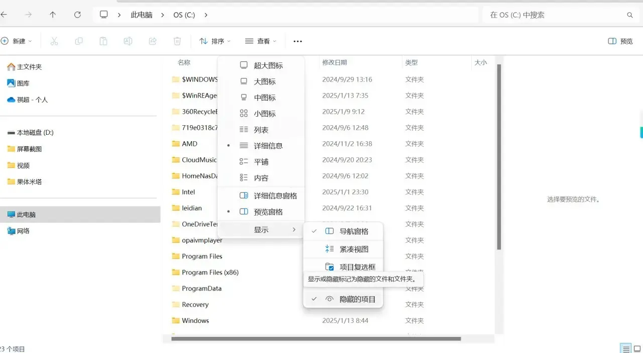
Task: Select the Program Files (x86) folder
Action: [210, 273]
